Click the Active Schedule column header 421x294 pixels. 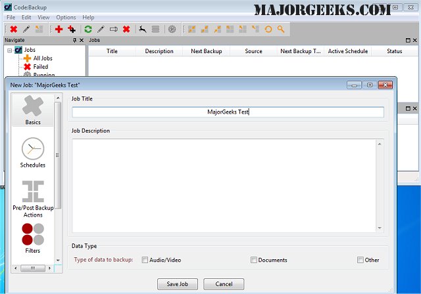(x=348, y=51)
